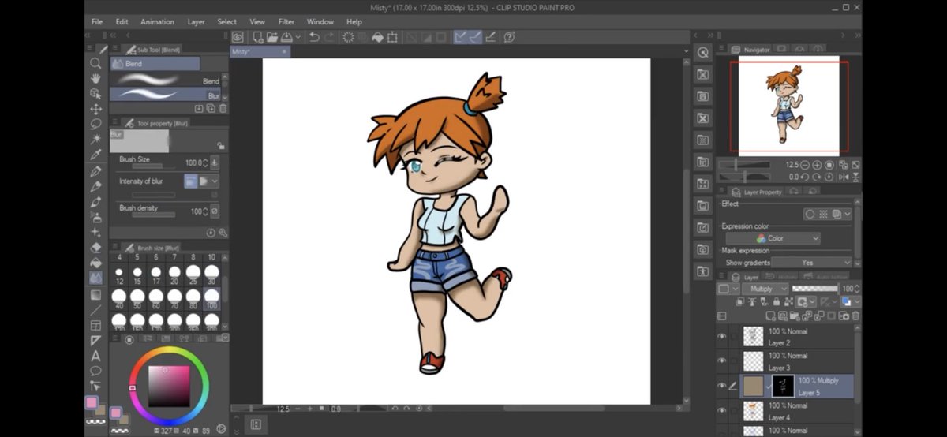This screenshot has width=947, height=437.
Task: Select the Pen tool
Action: [95, 171]
